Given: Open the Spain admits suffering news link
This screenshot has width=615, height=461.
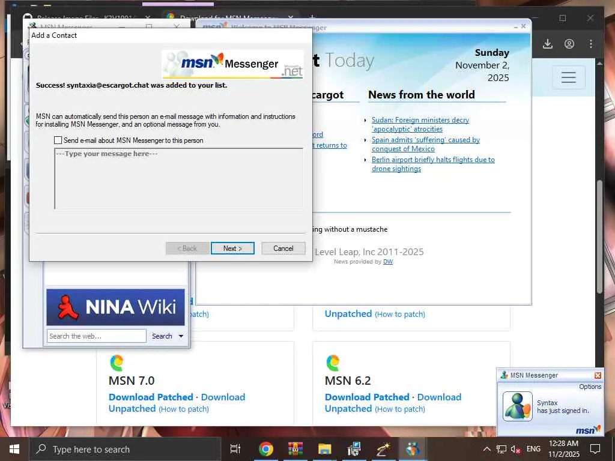Looking at the screenshot, I should 426,144.
